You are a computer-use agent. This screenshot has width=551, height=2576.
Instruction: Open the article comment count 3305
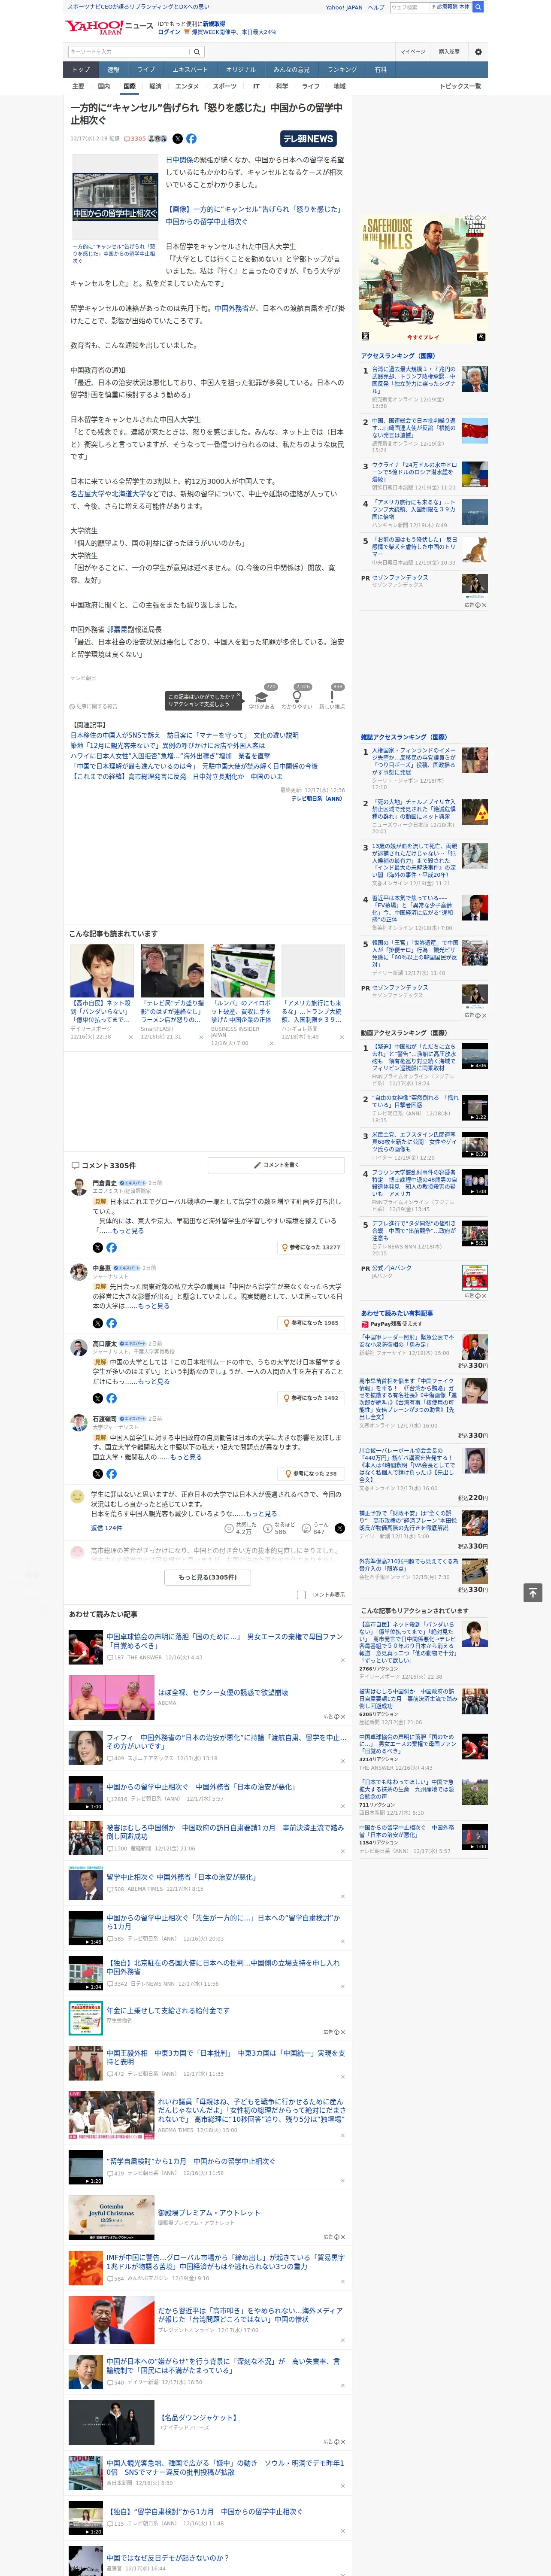pos(135,139)
